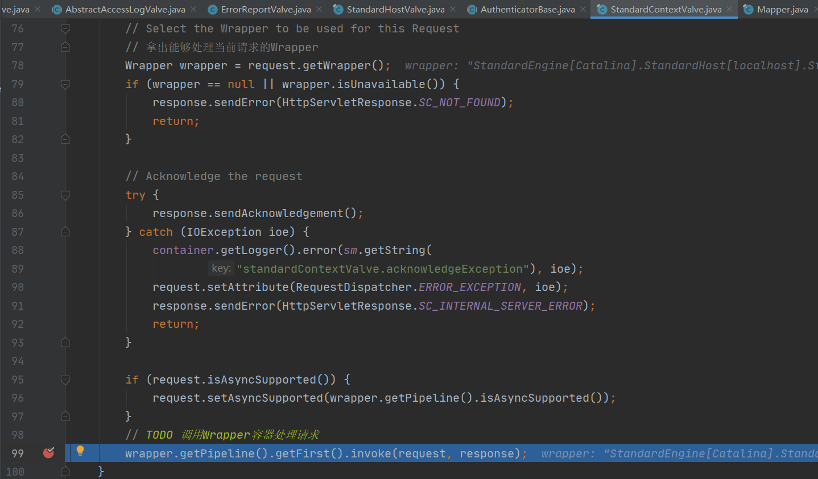The image size is (818, 479).
Task: Collapse the if block at line 79
Action: pyautogui.click(x=65, y=84)
